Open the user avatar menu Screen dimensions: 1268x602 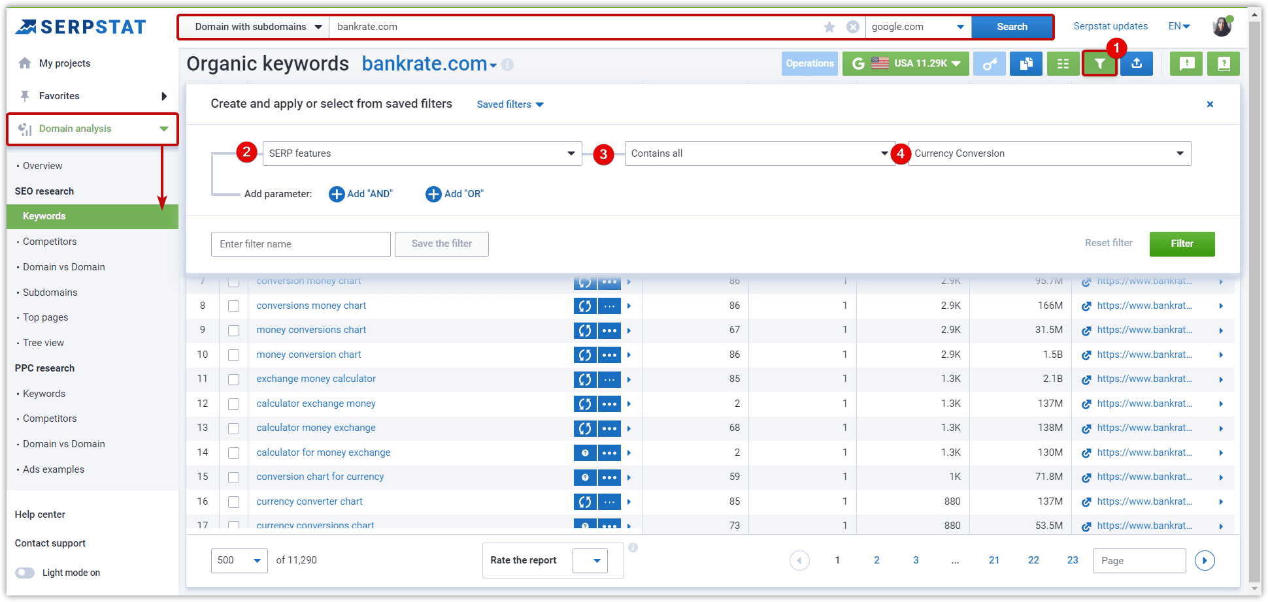[1222, 26]
